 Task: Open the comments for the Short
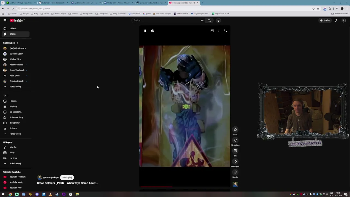pyautogui.click(x=235, y=151)
